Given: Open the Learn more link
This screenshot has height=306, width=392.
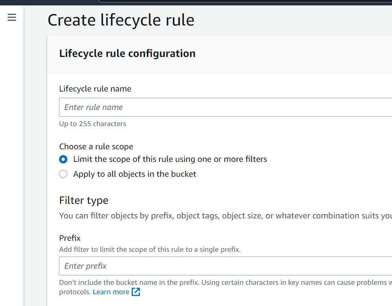Looking at the screenshot, I should [111, 292].
